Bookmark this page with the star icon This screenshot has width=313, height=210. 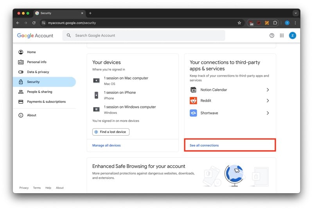point(239,23)
